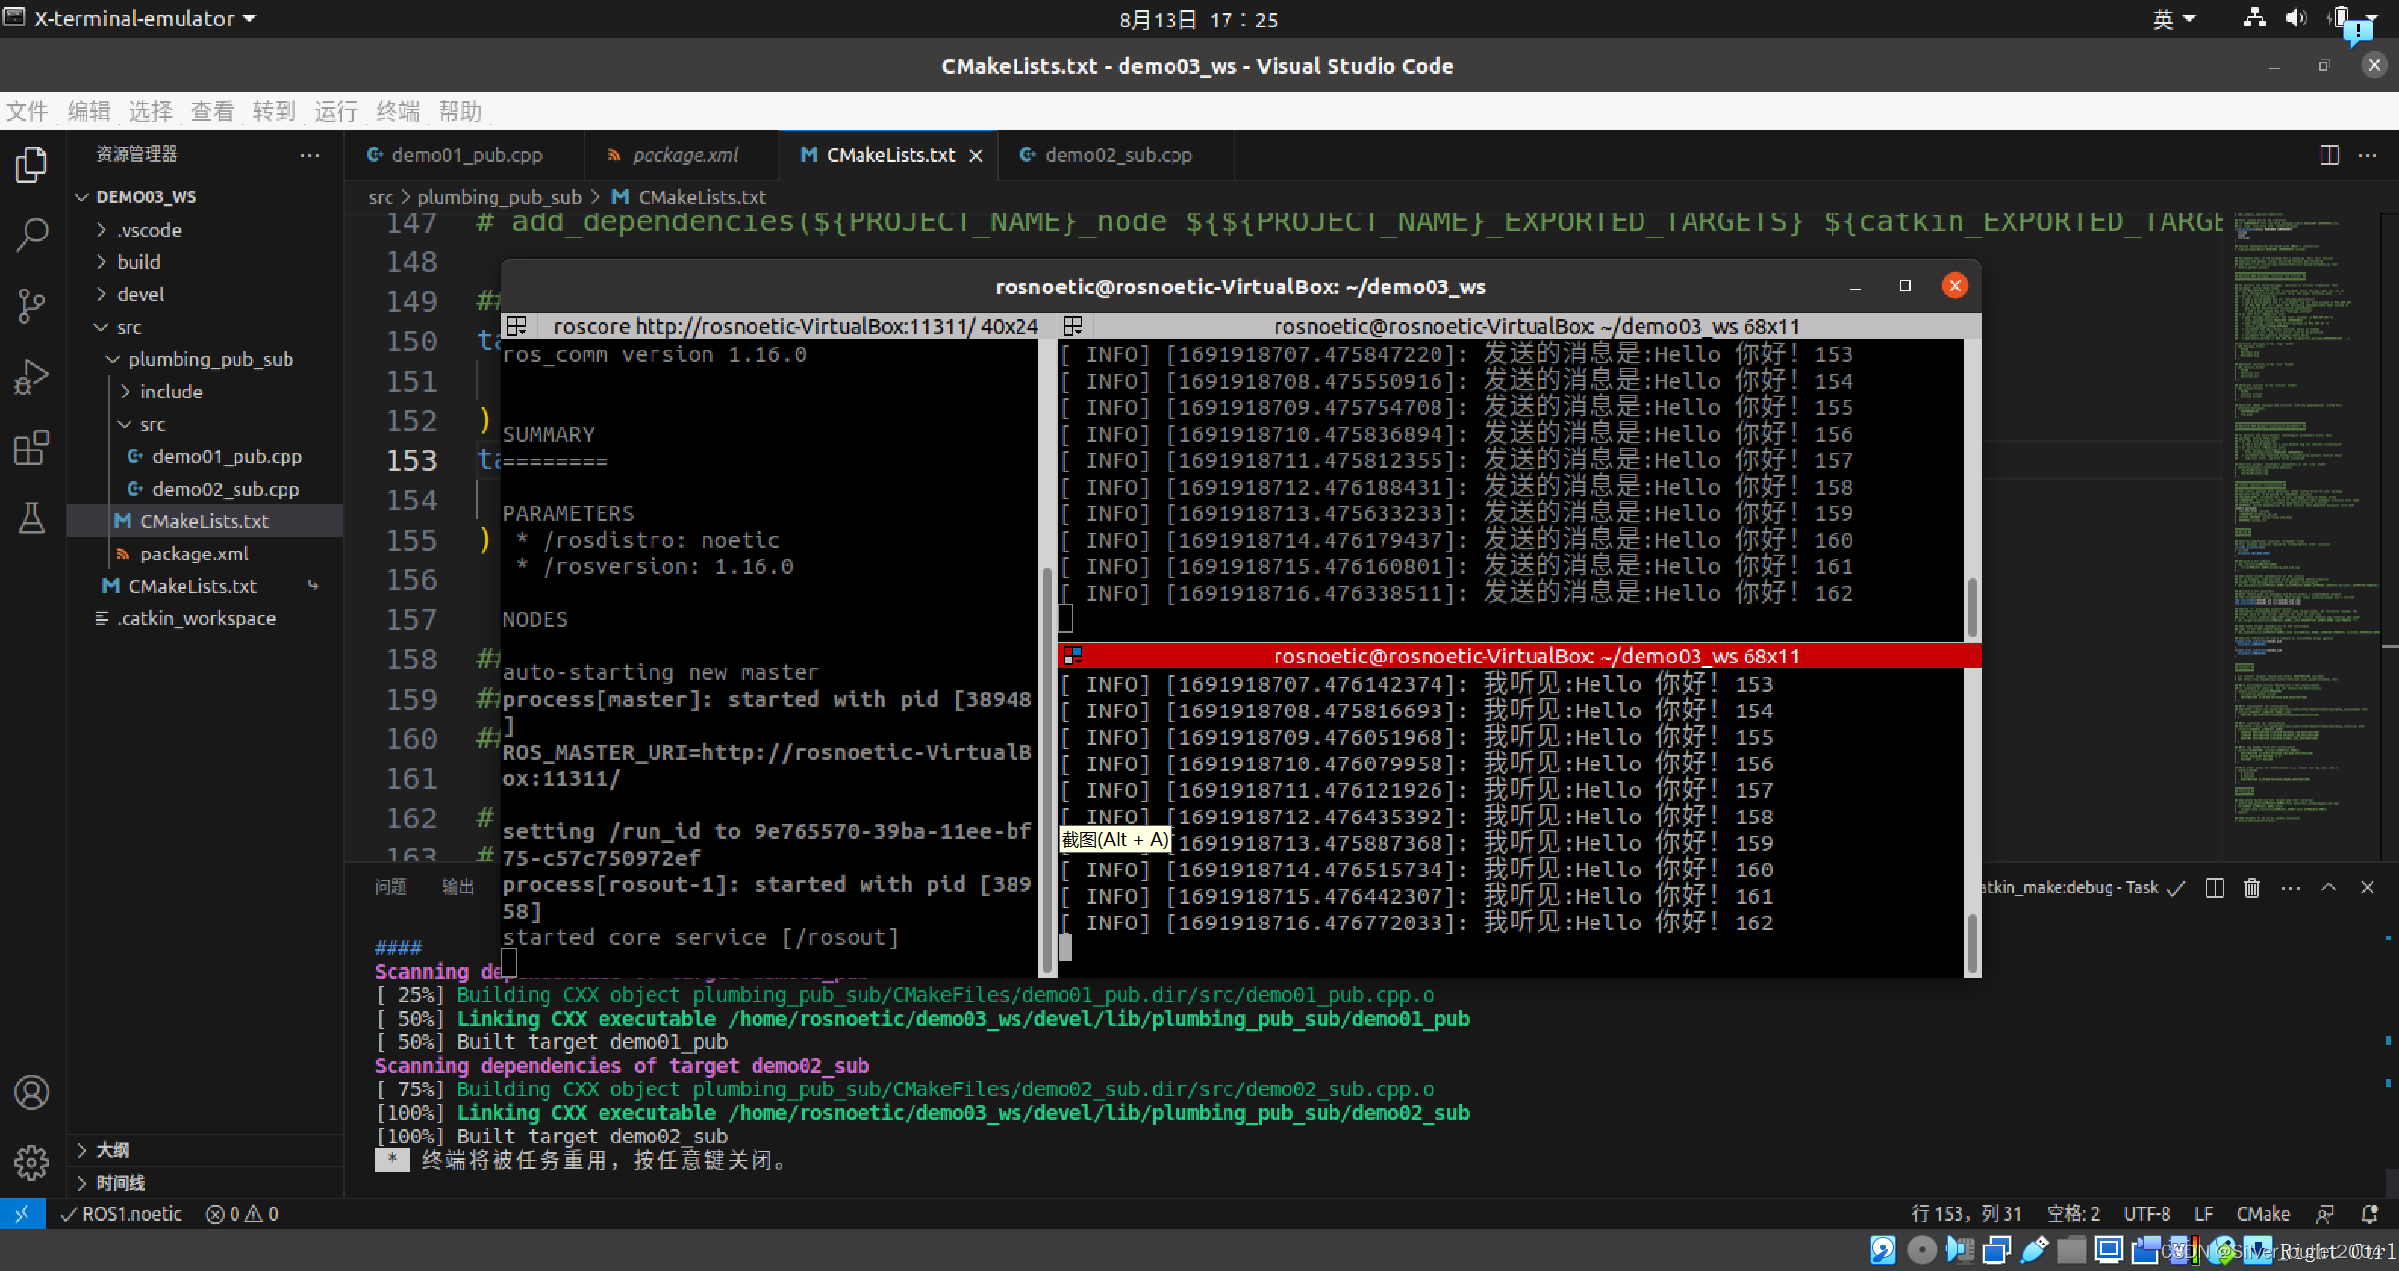Open Explorer panel more actions ellipsis
2399x1271 pixels.
tap(310, 155)
